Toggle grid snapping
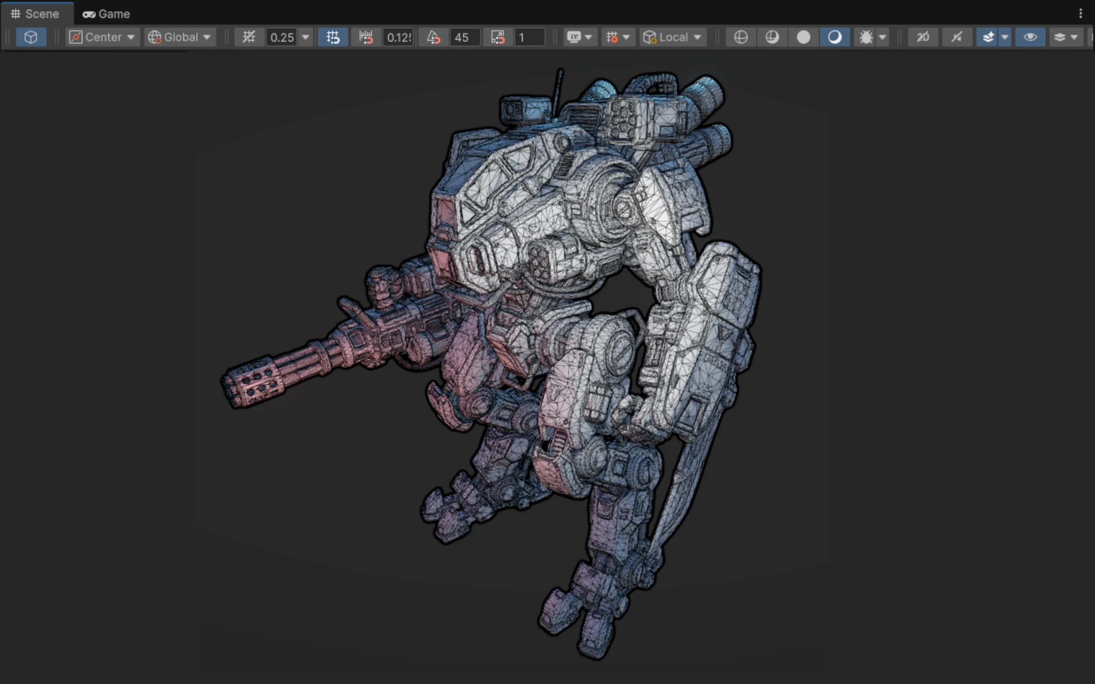 tap(333, 37)
